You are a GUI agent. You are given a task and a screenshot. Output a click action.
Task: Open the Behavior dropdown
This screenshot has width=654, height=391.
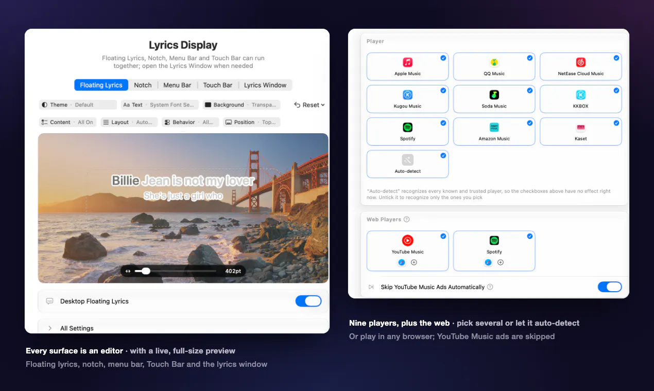pyautogui.click(x=190, y=122)
